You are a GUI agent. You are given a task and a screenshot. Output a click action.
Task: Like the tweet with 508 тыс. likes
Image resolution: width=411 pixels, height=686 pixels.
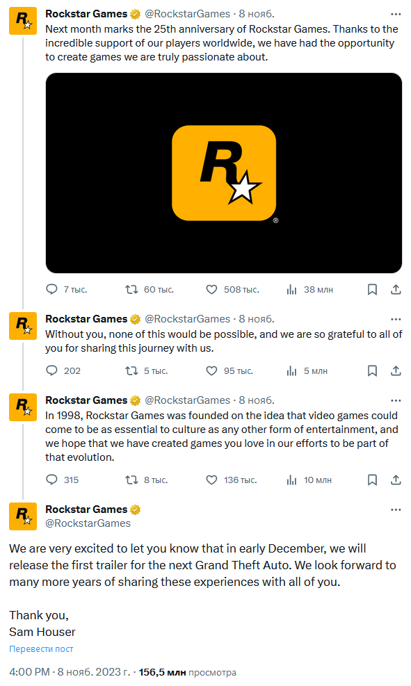click(x=211, y=289)
